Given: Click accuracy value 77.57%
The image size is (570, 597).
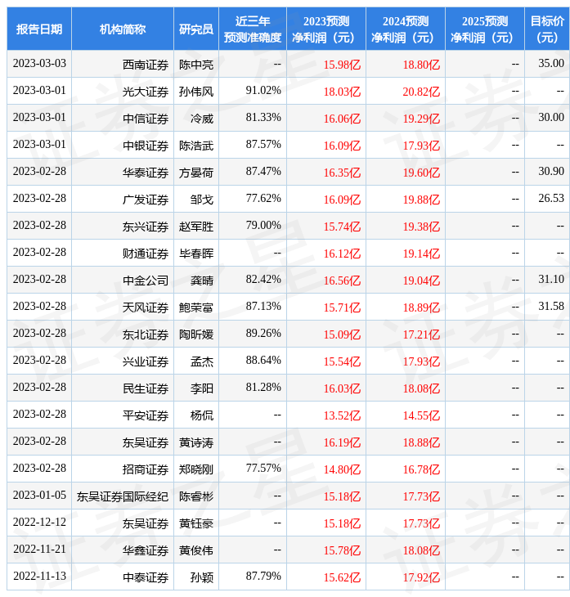Looking at the screenshot, I should coord(263,469).
